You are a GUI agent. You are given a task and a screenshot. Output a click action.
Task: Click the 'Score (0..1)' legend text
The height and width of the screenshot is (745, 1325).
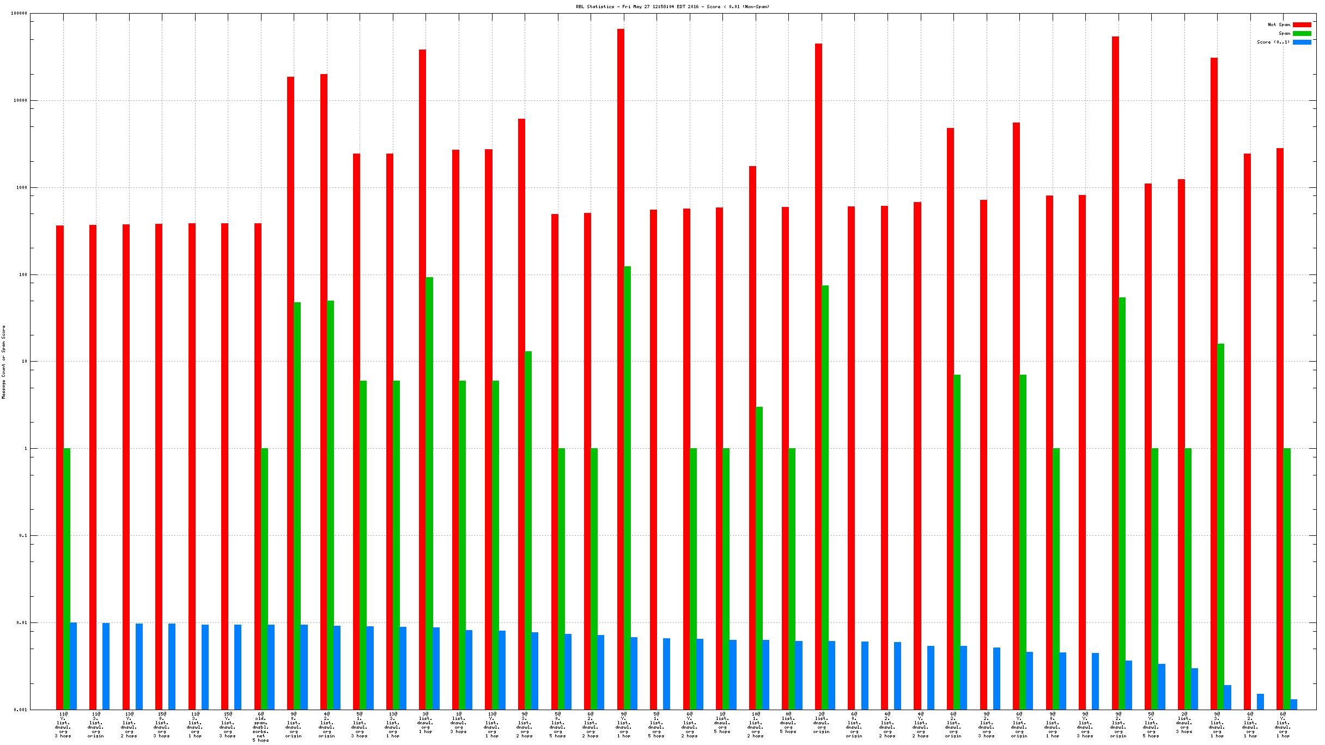(x=1273, y=42)
